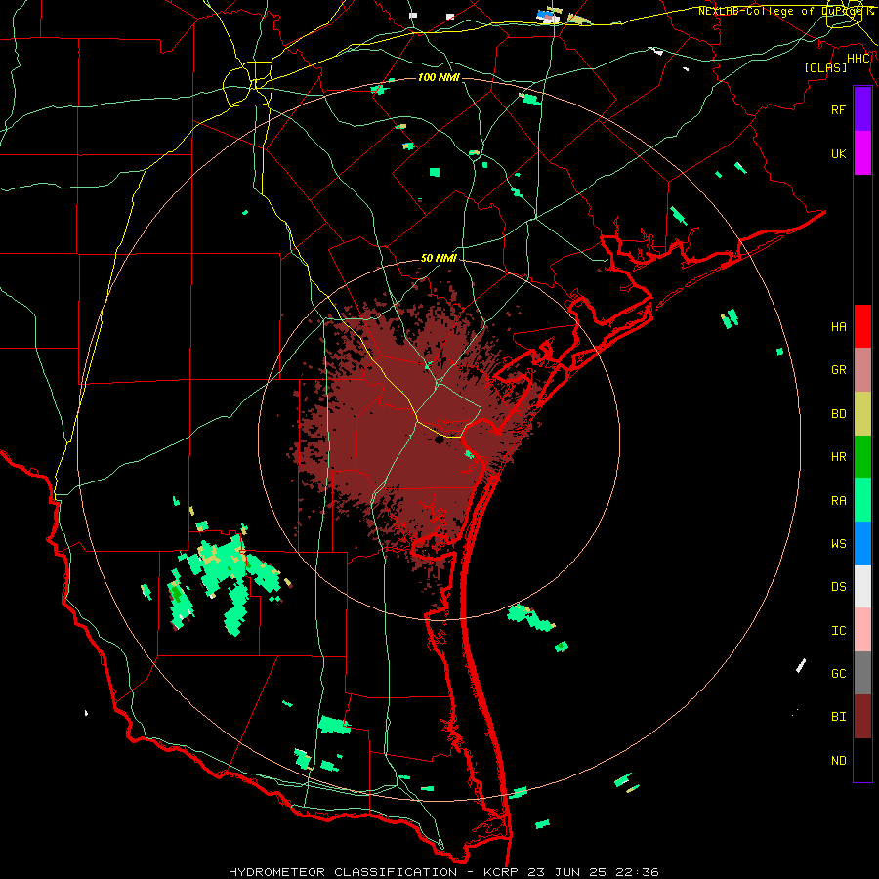
Task: Click the KCRP radar site identifier
Action: 500,872
